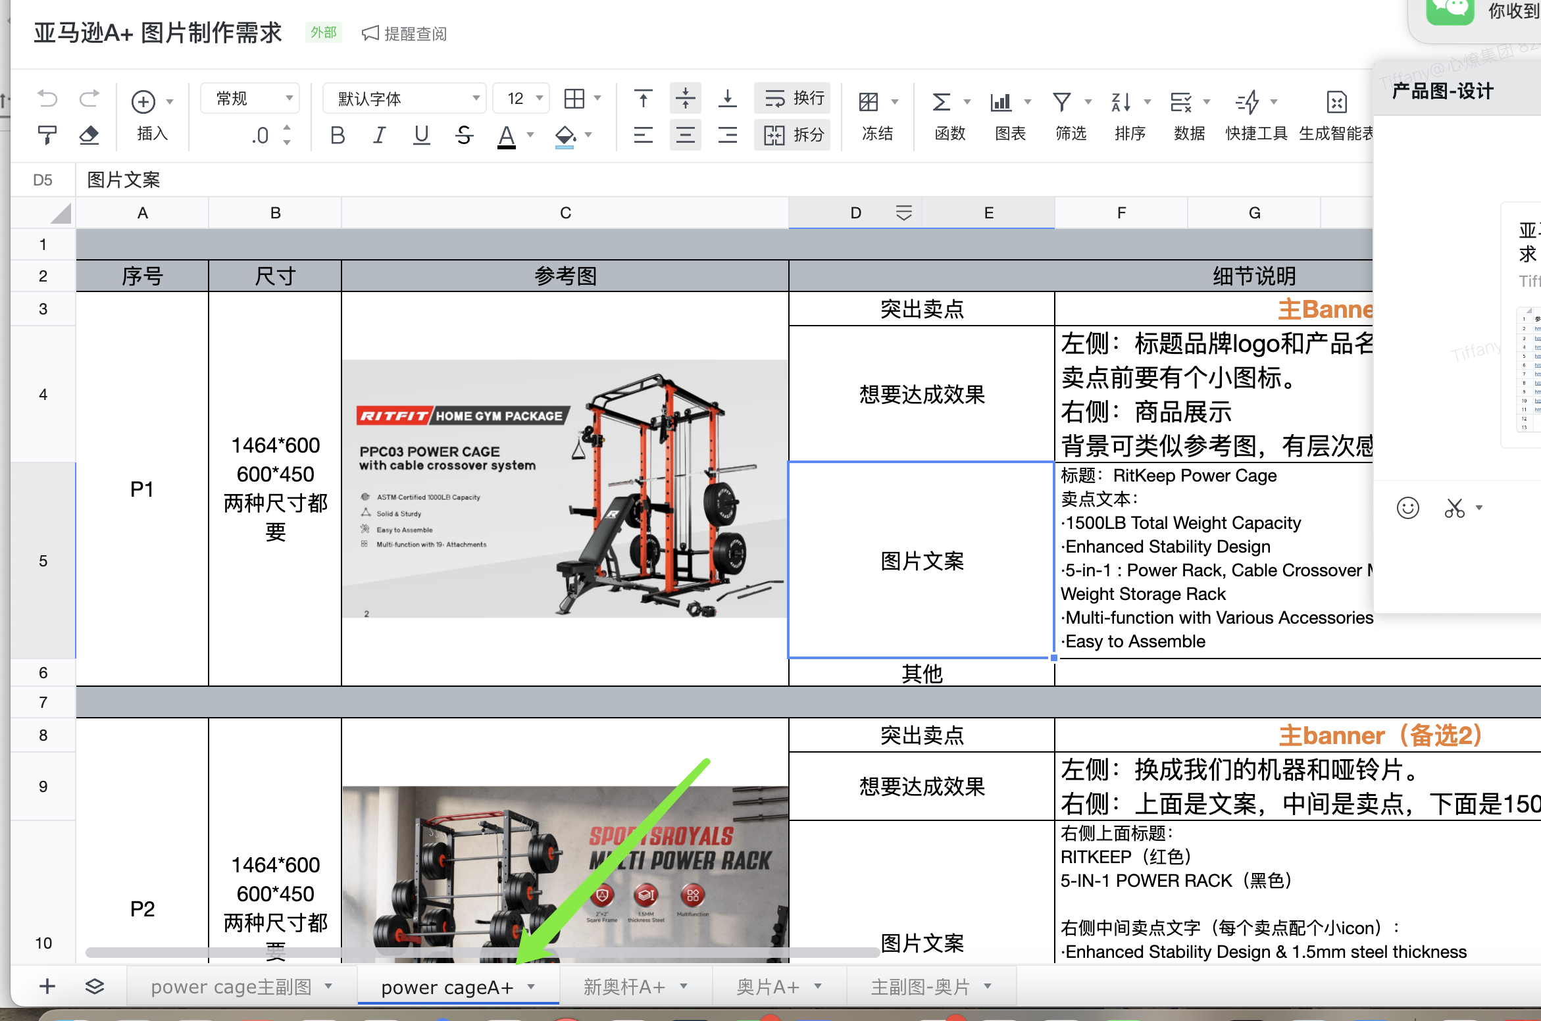1541x1021 pixels.
Task: Open the 常规 number format dropdown
Action: pos(250,99)
